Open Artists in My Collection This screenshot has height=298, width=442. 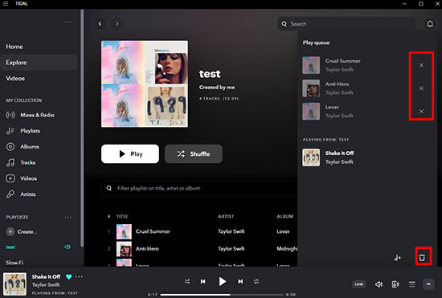coord(28,194)
